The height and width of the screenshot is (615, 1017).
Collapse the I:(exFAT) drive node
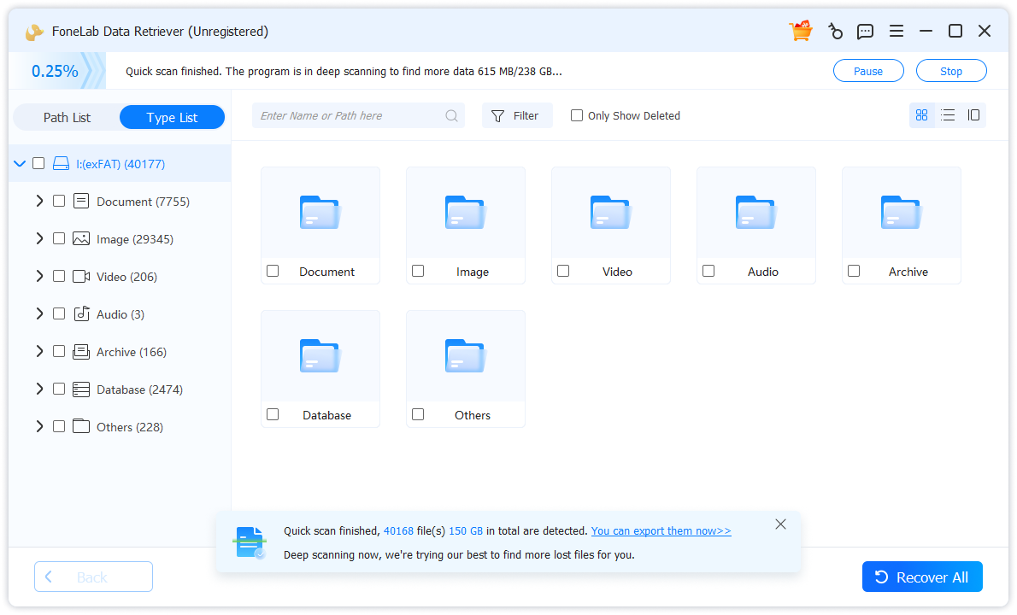click(19, 162)
